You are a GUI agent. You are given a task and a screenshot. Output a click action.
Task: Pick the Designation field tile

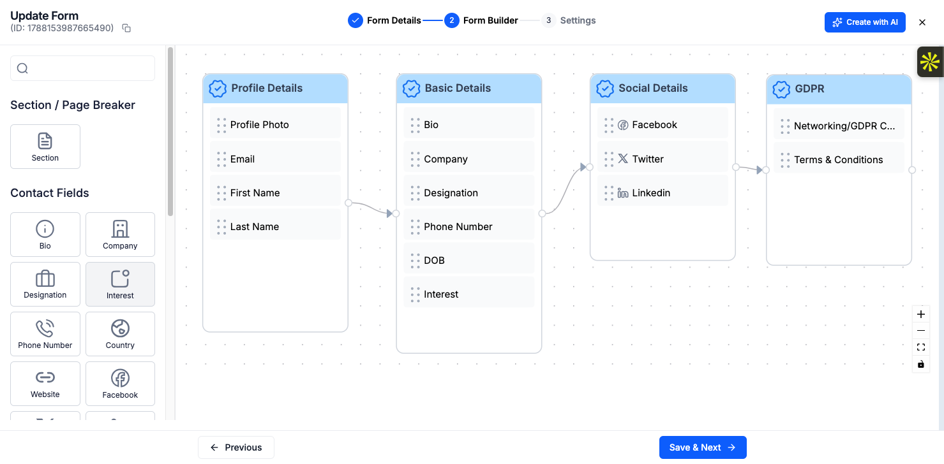[45, 284]
